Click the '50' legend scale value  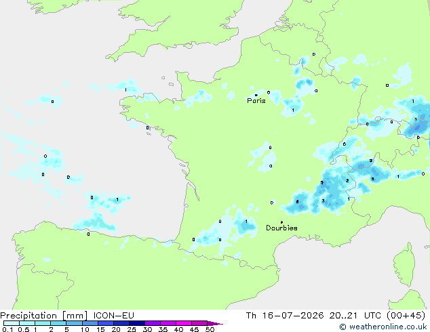(210, 329)
